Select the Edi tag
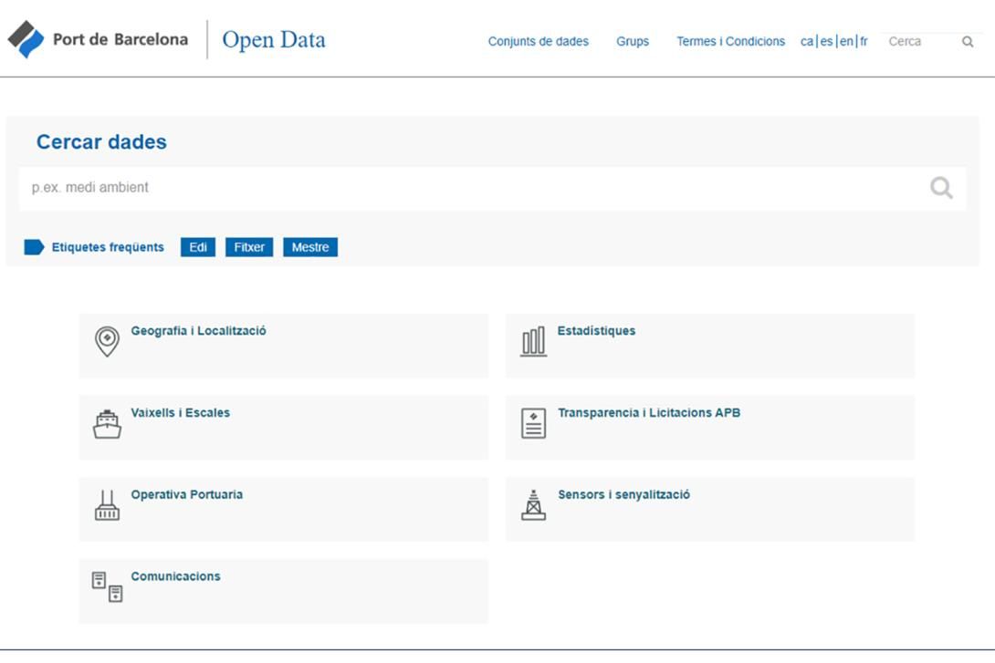The image size is (995, 663). pos(198,247)
